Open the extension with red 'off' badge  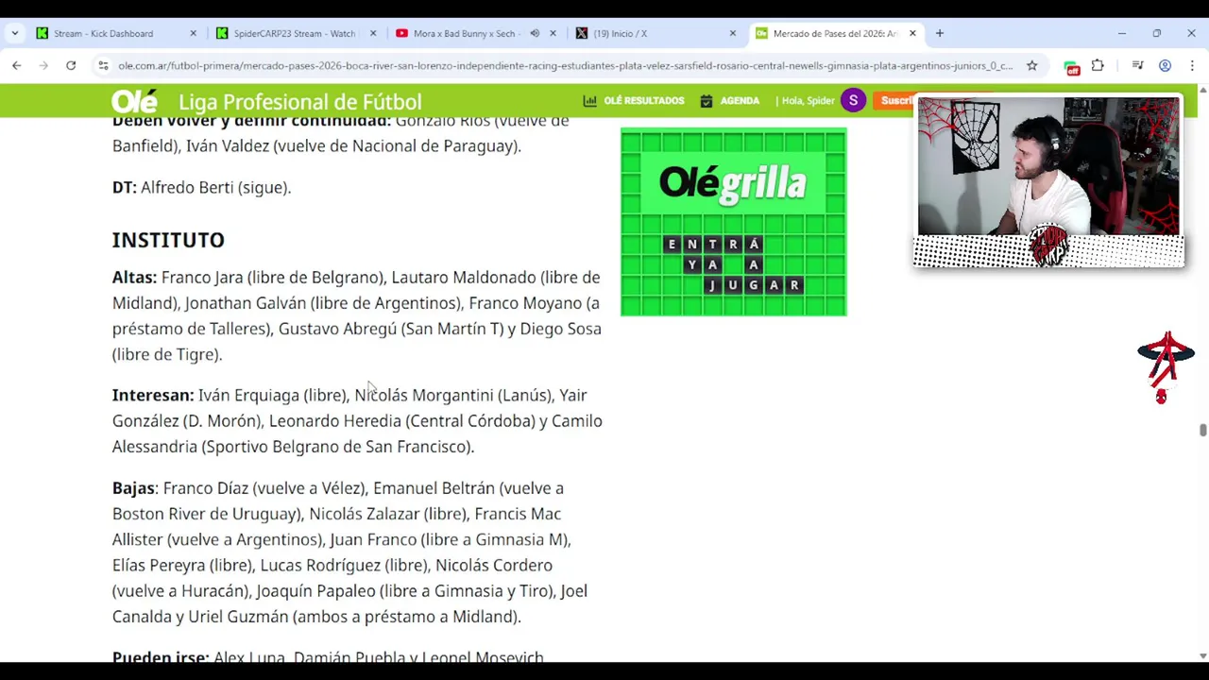coord(1071,67)
